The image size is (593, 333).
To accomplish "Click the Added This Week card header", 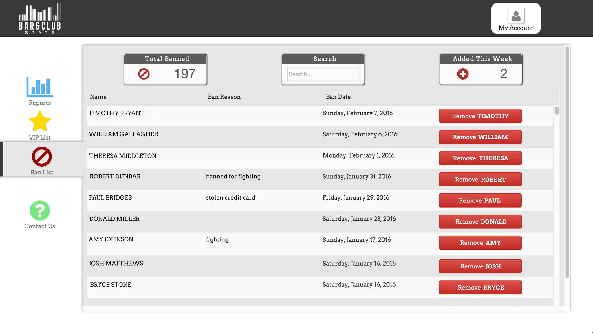I will coord(481,59).
